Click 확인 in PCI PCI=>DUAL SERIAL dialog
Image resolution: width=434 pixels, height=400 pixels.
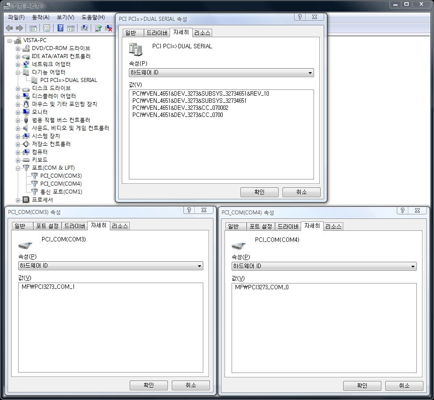260,192
